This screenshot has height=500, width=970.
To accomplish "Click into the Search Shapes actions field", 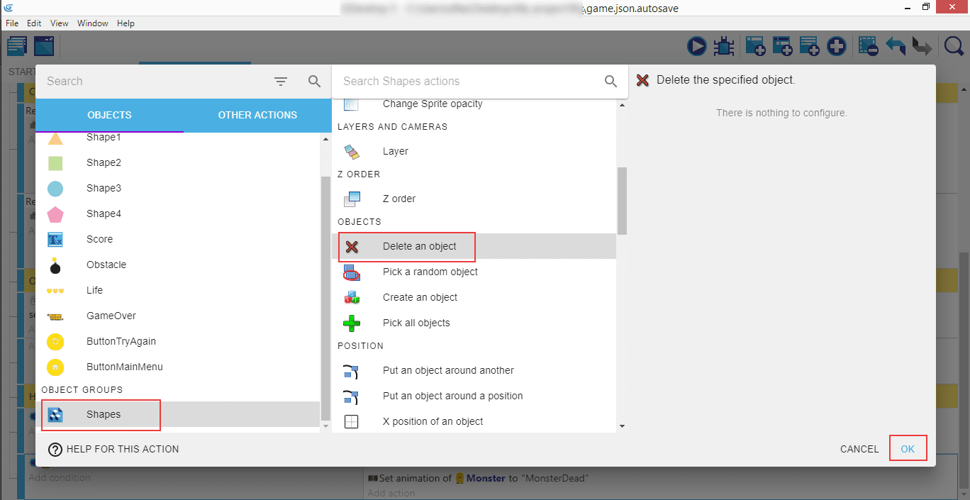I will (468, 82).
